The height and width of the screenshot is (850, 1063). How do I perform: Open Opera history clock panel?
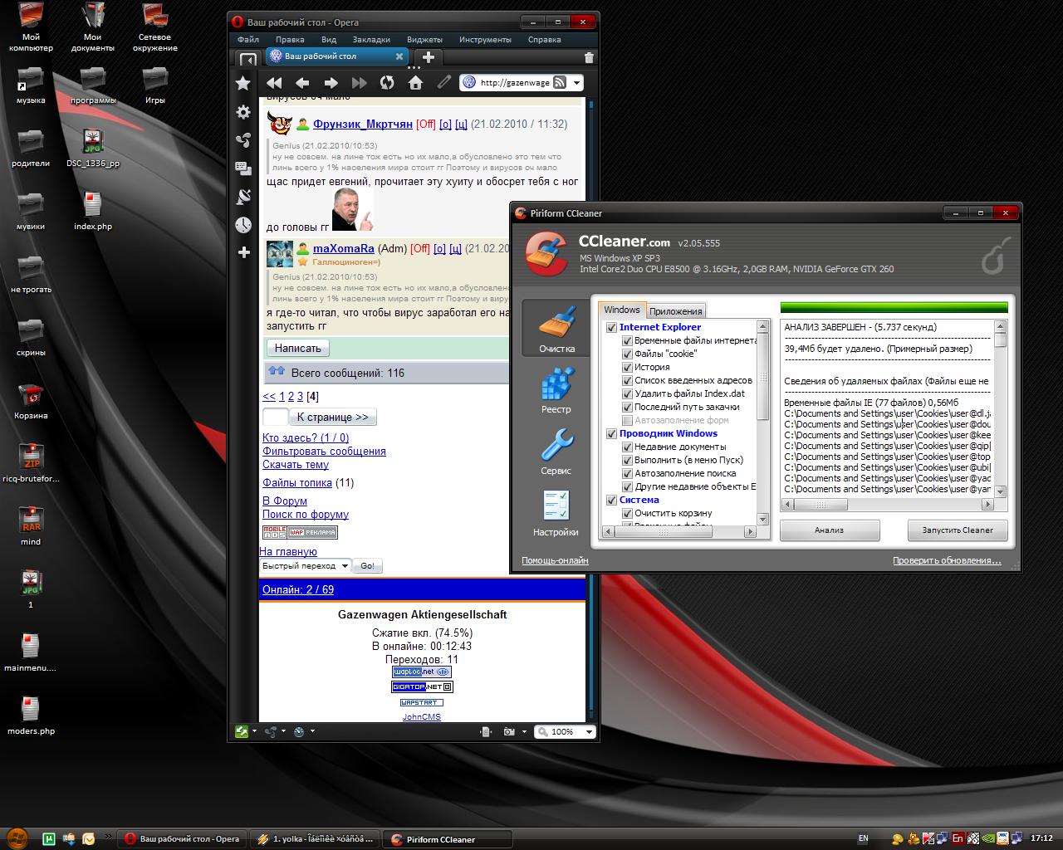[243, 224]
